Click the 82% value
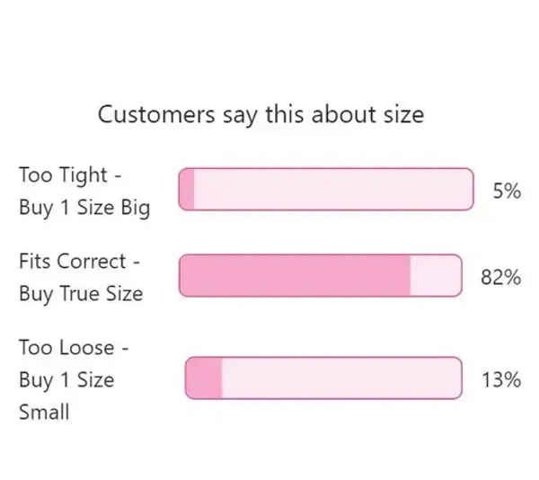Screen dimensions: 539x480 501,277
